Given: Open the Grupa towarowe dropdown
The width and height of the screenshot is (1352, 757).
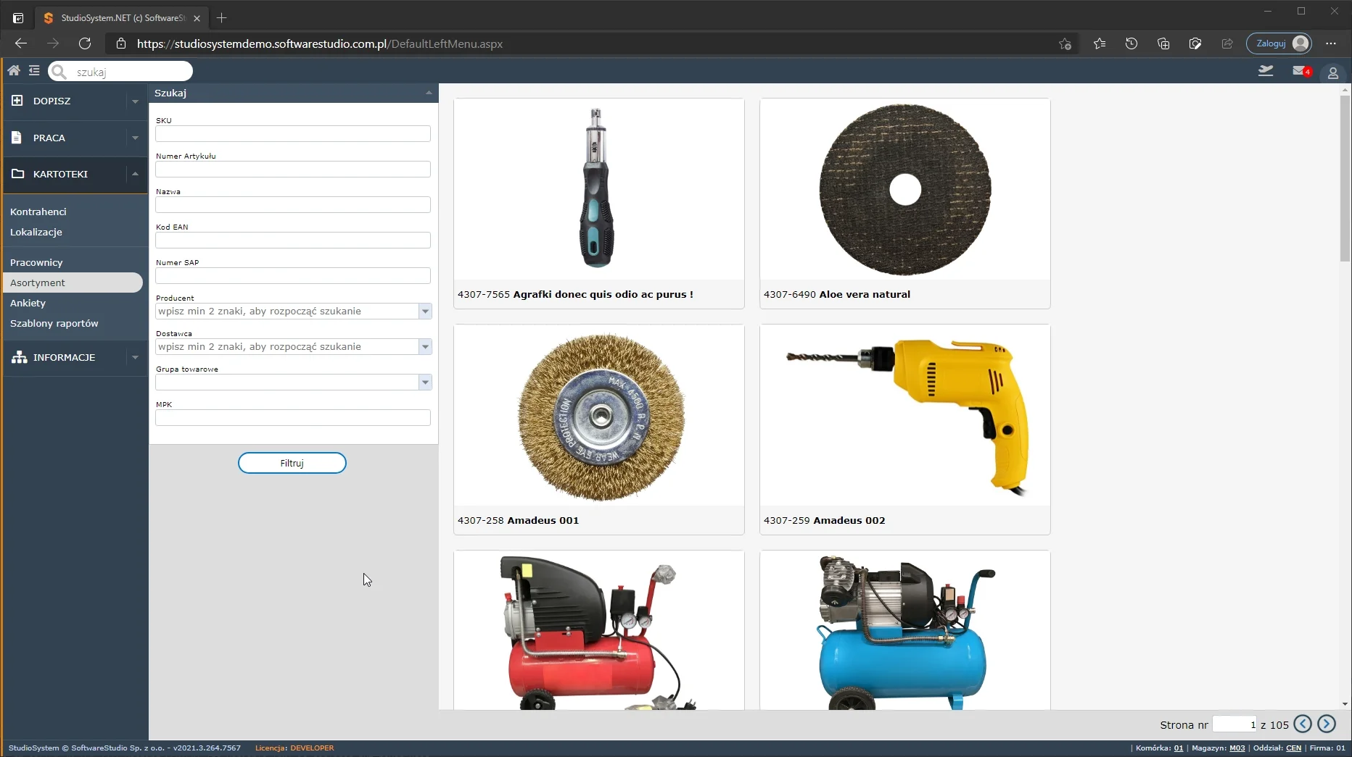Looking at the screenshot, I should point(425,382).
